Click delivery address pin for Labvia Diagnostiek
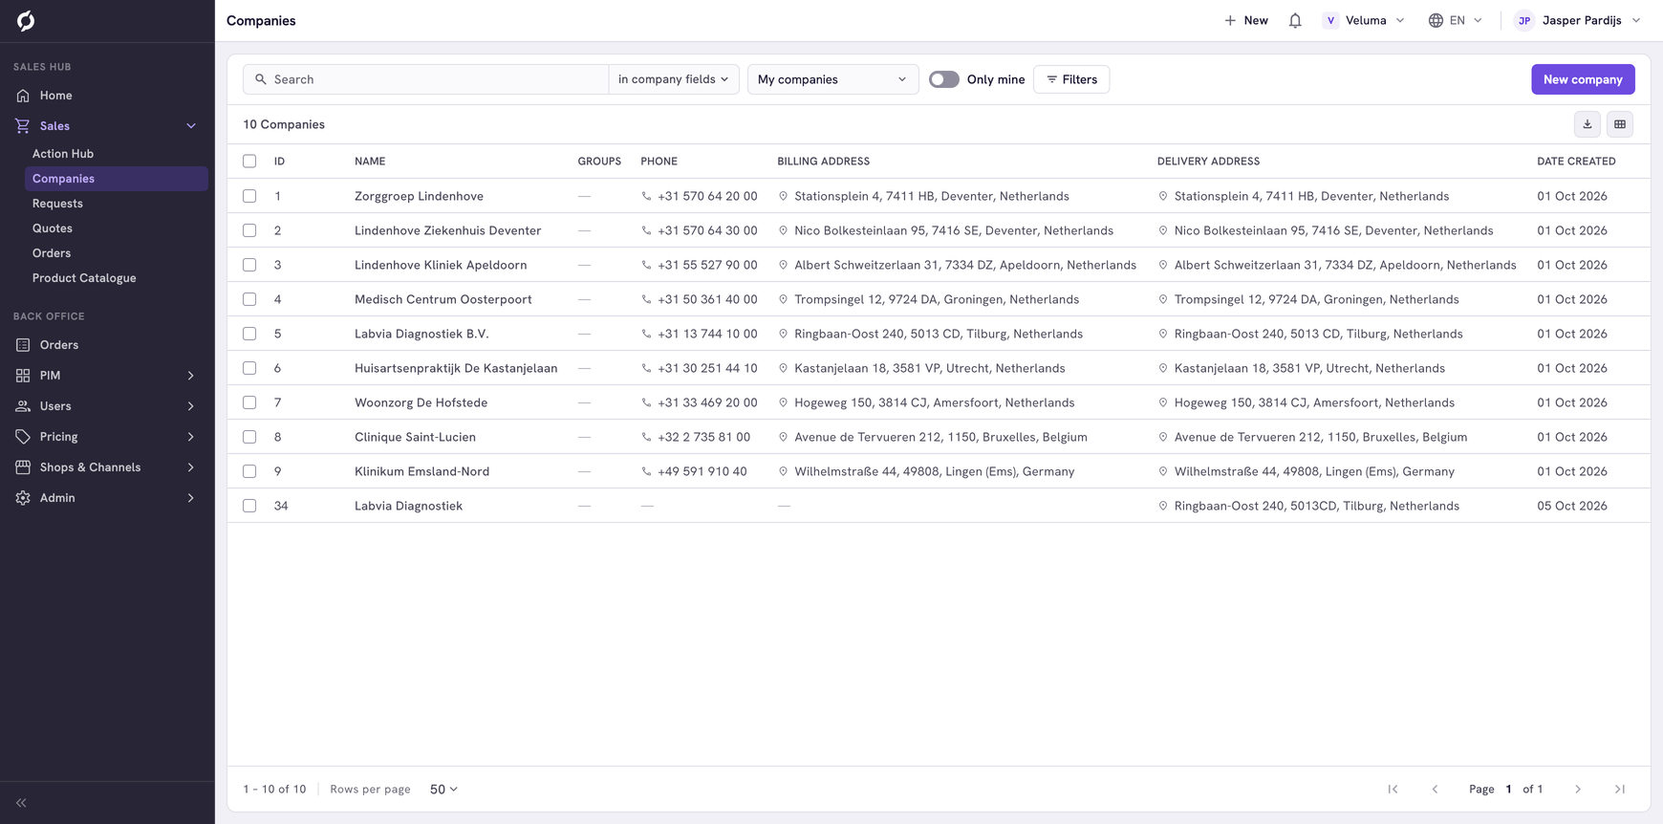 point(1163,506)
